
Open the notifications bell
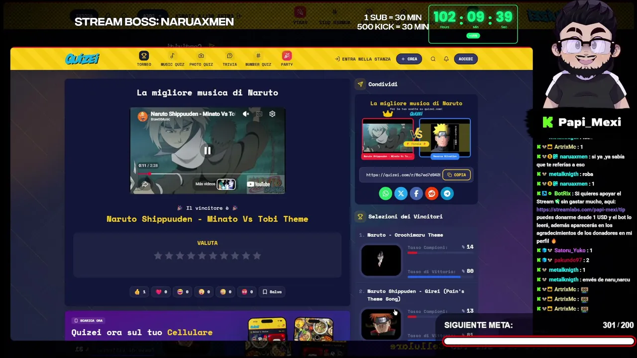[446, 59]
